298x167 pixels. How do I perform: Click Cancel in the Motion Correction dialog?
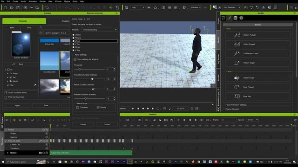107,124
